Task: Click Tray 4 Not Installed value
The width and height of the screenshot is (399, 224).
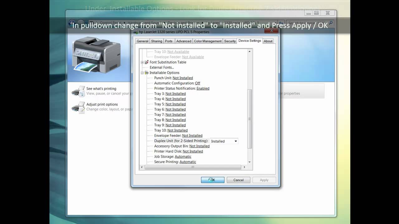Action: point(175,99)
